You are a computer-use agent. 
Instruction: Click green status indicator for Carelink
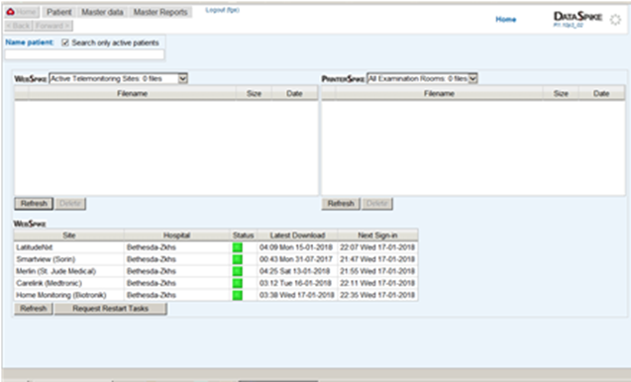click(x=238, y=283)
